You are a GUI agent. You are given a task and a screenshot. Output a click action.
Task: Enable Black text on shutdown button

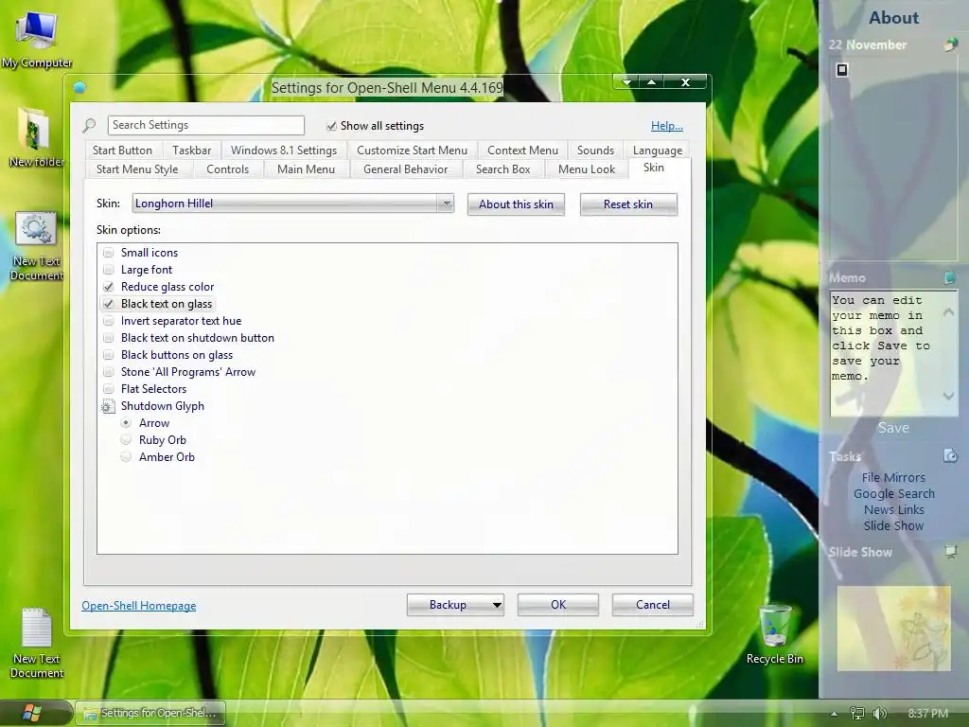point(108,338)
